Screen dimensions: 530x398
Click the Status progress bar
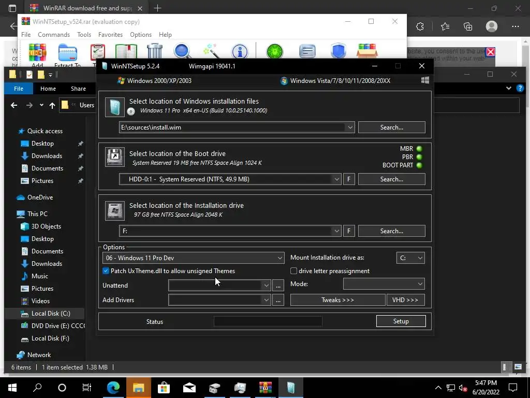pos(268,321)
